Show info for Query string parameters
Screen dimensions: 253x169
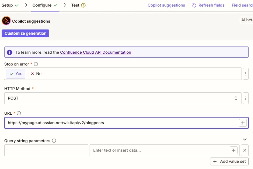54,141
